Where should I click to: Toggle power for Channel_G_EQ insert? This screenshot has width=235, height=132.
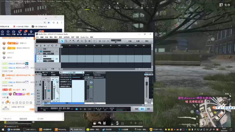[x=71, y=79]
